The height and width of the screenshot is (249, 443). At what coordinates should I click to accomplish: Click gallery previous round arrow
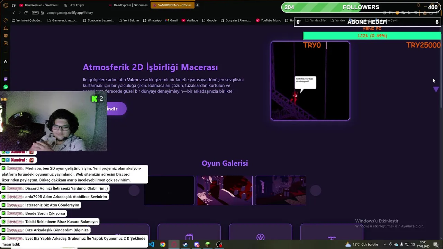134,190
